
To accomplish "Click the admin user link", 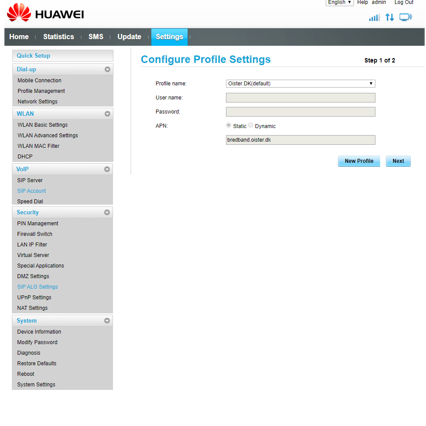I will click(x=379, y=3).
